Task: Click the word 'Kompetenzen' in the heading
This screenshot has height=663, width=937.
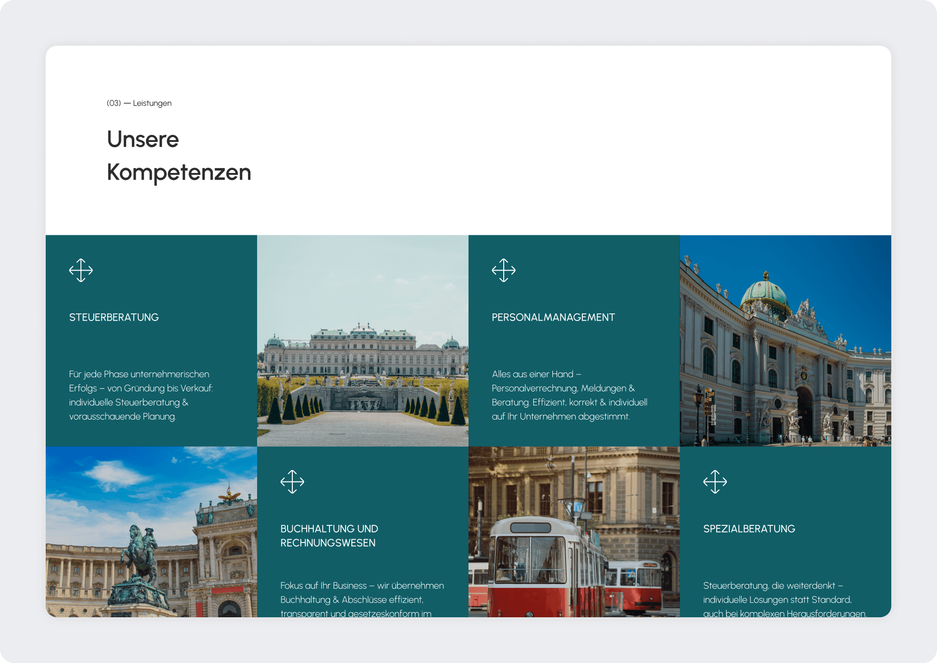Action: pyautogui.click(x=179, y=172)
